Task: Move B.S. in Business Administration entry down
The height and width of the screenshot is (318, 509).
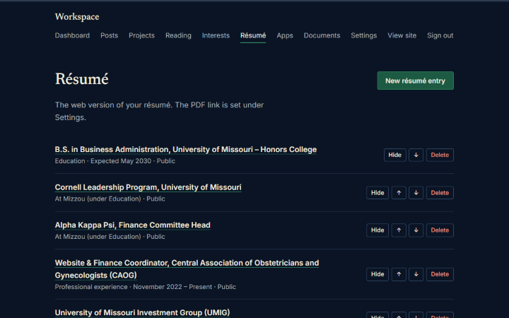Action: pyautogui.click(x=416, y=155)
